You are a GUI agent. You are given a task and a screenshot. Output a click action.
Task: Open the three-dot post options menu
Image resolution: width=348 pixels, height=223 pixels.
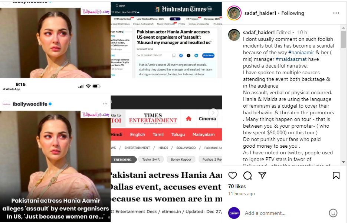tap(336, 13)
